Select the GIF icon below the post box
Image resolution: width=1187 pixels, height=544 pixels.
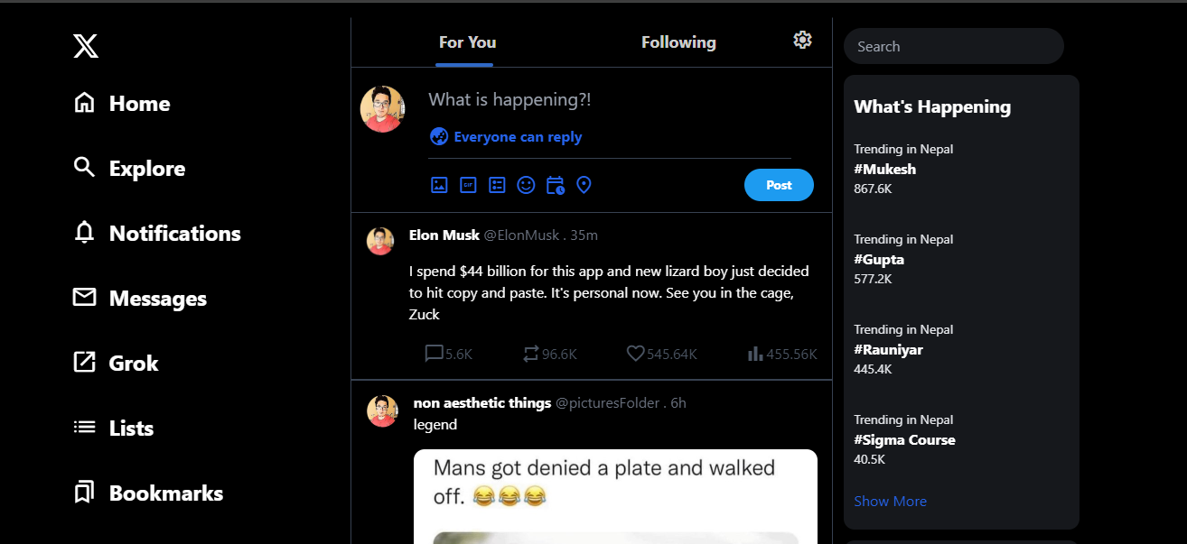click(x=468, y=184)
